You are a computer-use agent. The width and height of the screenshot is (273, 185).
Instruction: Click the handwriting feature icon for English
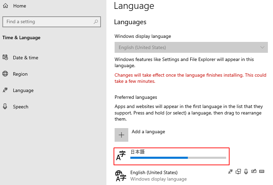(254, 171)
